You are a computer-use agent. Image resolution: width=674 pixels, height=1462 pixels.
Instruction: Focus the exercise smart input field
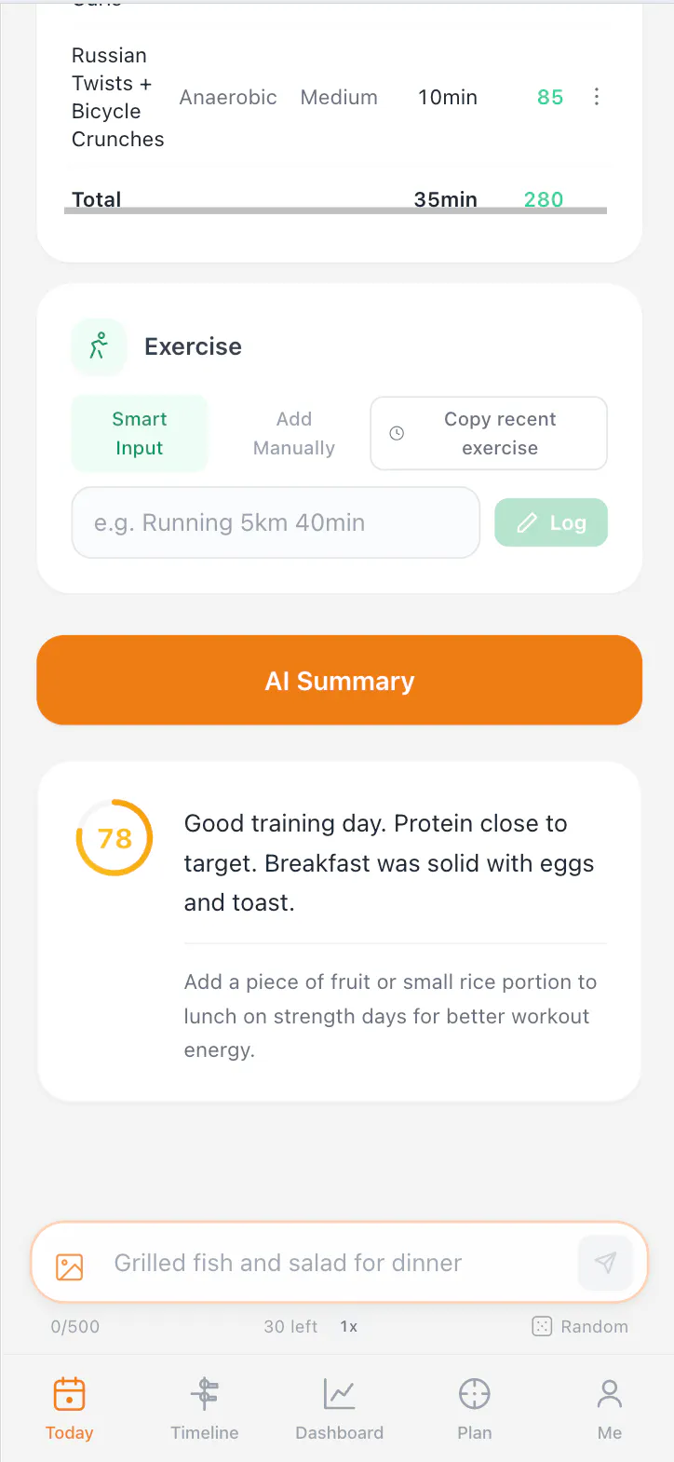pos(276,522)
